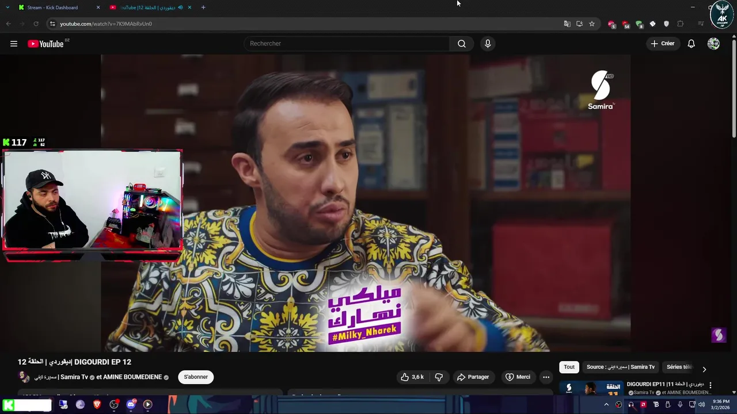The height and width of the screenshot is (414, 737).
Task: Close the Kick Dashboard tab
Action: pyautogui.click(x=98, y=7)
